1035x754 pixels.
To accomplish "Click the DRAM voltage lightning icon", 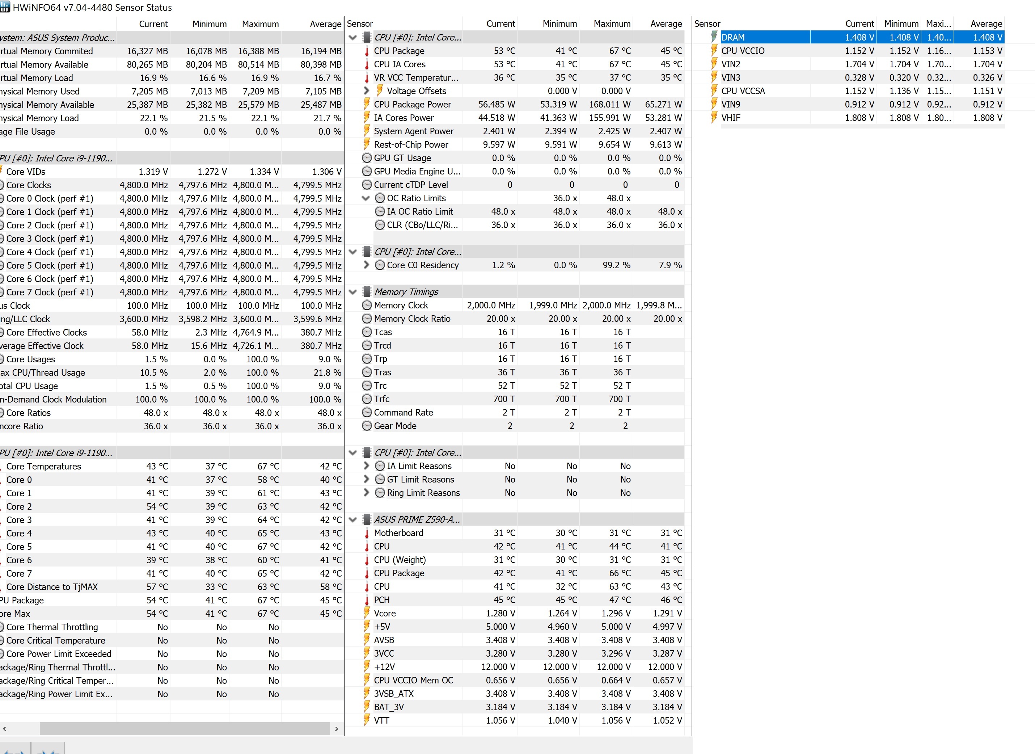I will 714,37.
